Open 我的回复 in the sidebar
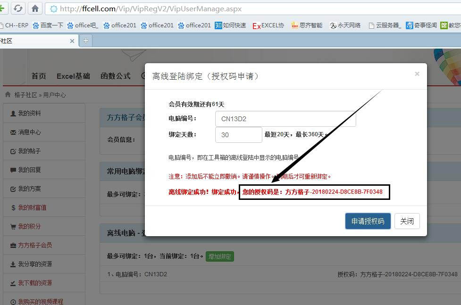Viewport: 461px width, 305px height. click(44, 170)
